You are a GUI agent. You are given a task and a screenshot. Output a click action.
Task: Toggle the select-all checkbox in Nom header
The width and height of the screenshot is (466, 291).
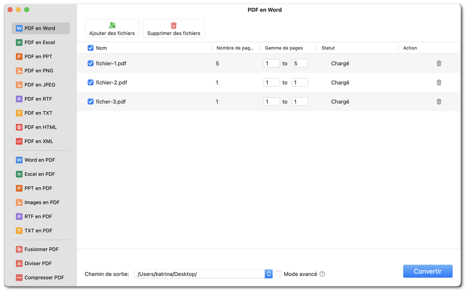tap(91, 48)
